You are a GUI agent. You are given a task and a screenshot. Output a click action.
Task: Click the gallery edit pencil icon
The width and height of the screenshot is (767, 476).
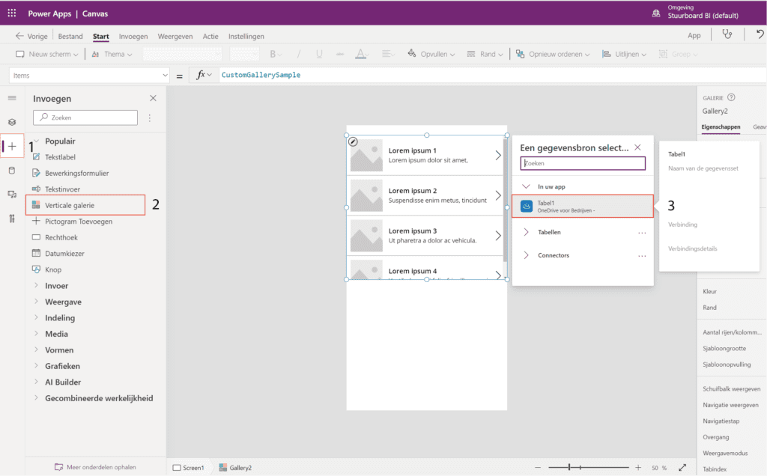(354, 141)
